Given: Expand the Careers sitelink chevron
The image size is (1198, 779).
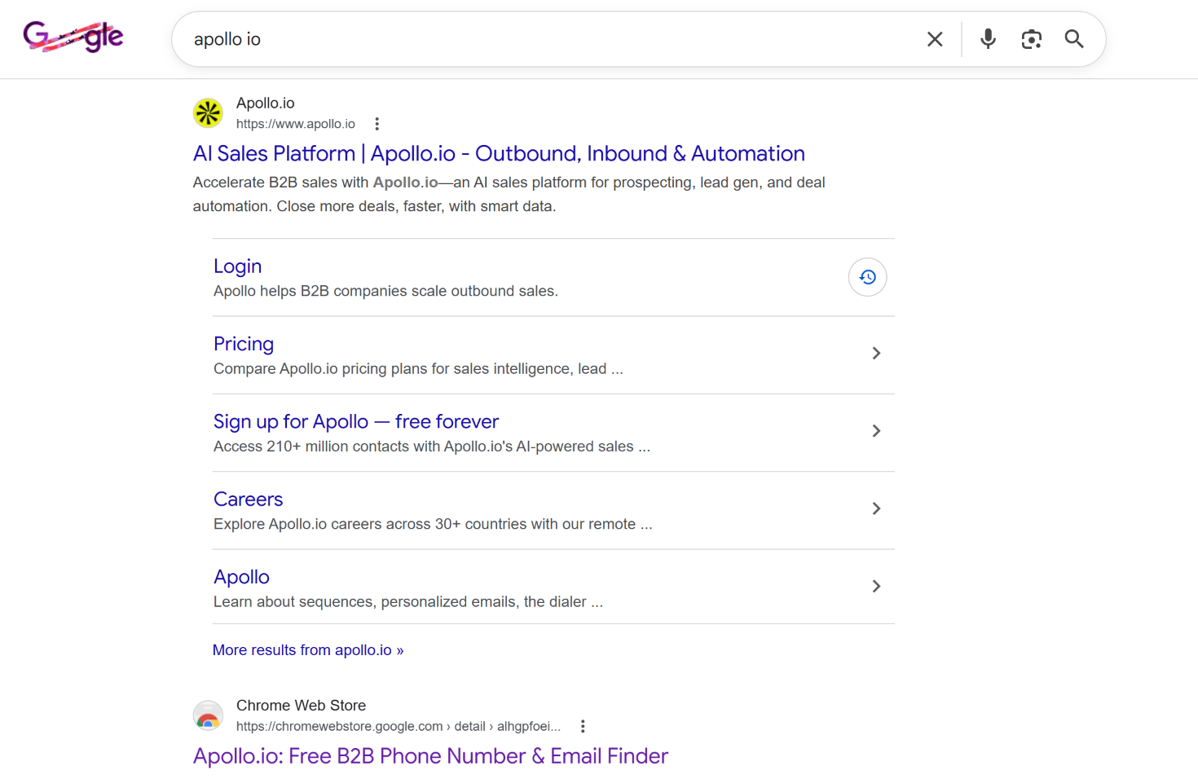Looking at the screenshot, I should click(x=876, y=508).
